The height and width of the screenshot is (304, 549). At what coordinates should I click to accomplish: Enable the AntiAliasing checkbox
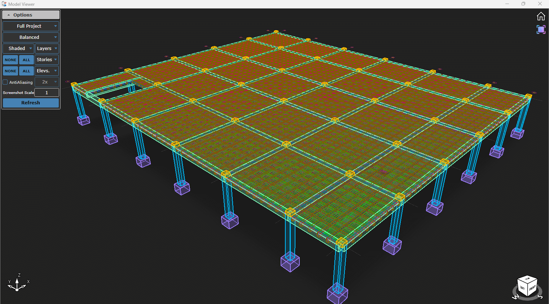coord(5,82)
